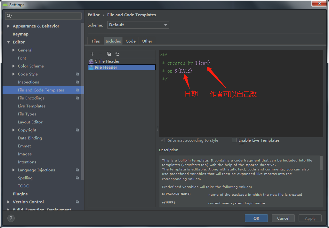Expand the Appearance & Behavior section
Viewport: 329px width, 228px height.
(8, 26)
